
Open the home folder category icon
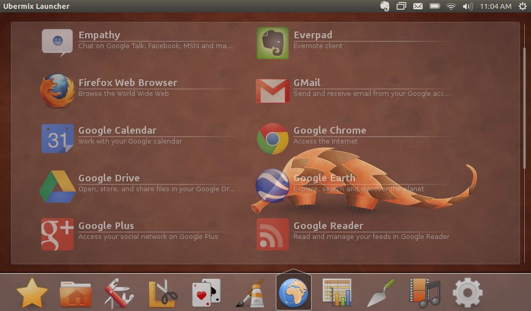tap(76, 293)
